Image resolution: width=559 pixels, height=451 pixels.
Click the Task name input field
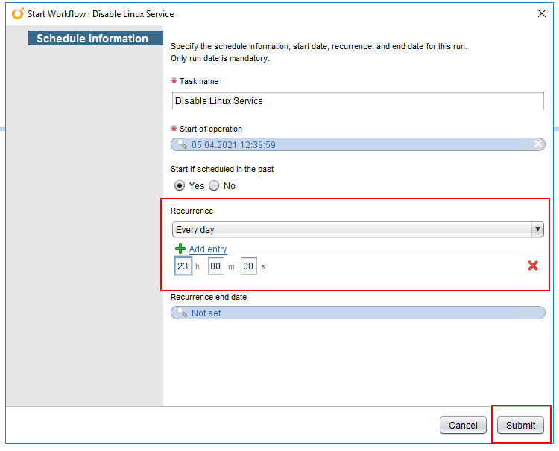click(358, 100)
